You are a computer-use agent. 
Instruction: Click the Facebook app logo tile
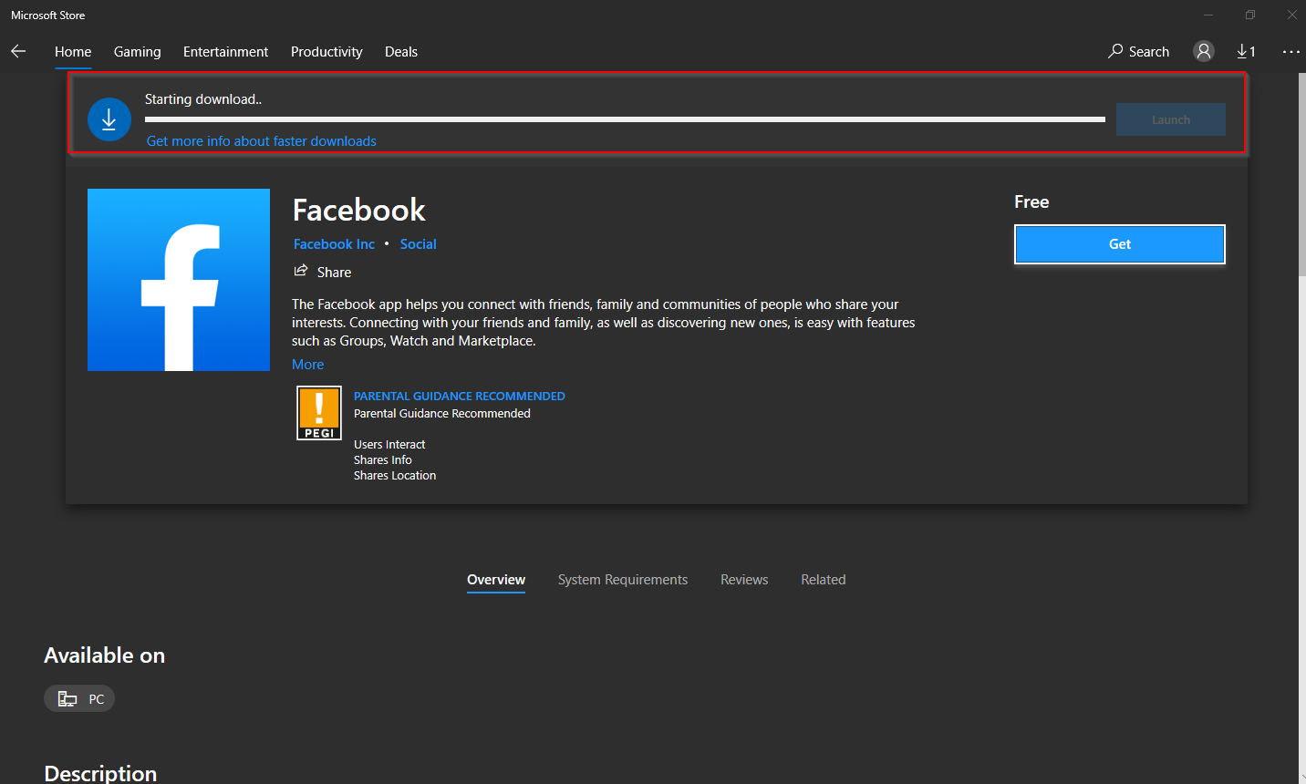(179, 280)
